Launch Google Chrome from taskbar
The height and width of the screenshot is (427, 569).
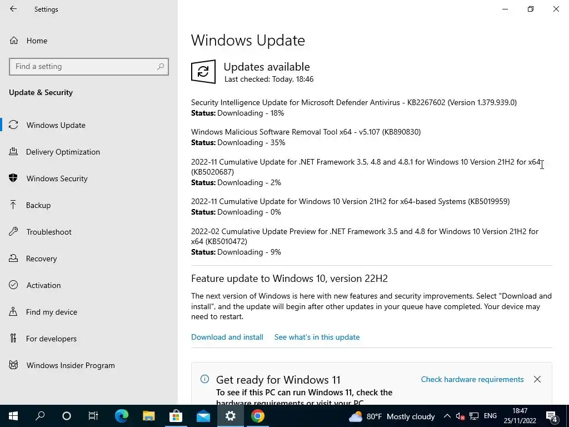pos(258,416)
